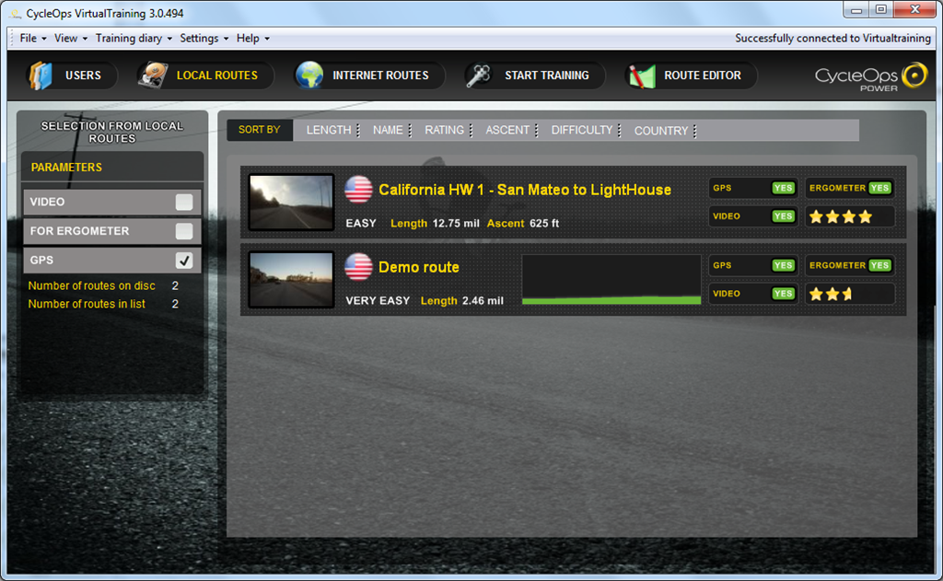
Task: Open the Help menu
Action: click(x=252, y=38)
